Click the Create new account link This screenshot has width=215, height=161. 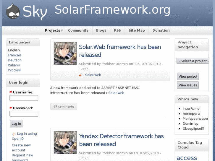[x=21, y=148]
